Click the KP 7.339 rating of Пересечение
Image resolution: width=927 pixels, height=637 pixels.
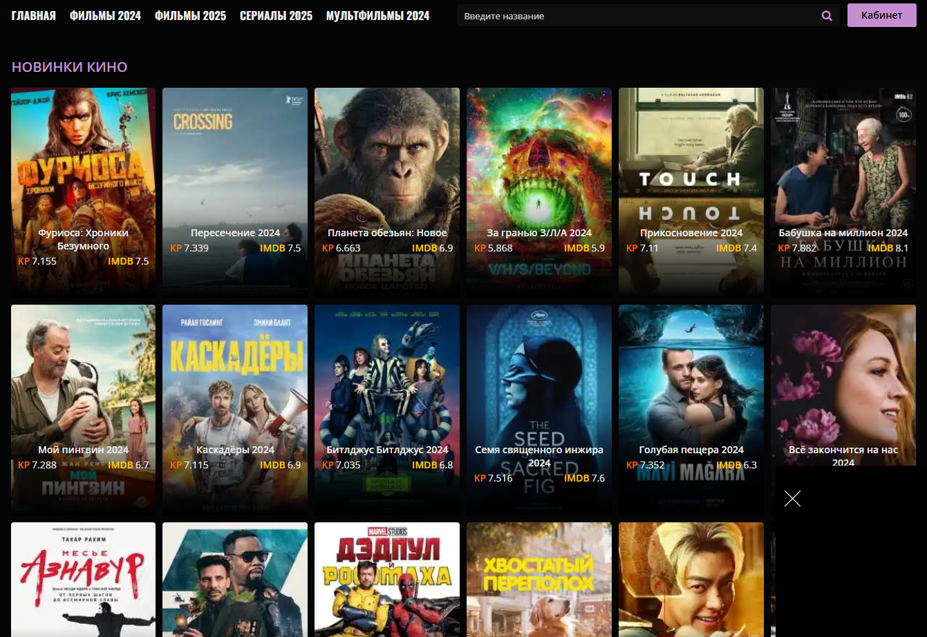[189, 248]
